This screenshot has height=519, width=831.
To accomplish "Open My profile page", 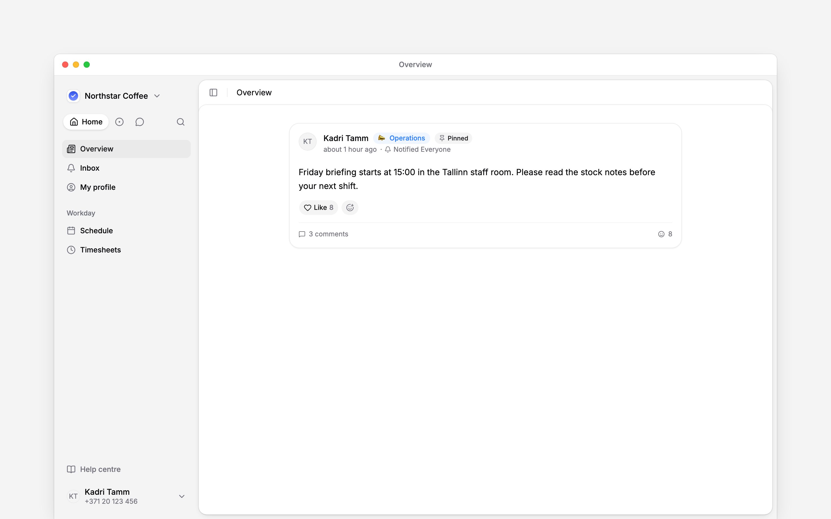I will [x=126, y=187].
